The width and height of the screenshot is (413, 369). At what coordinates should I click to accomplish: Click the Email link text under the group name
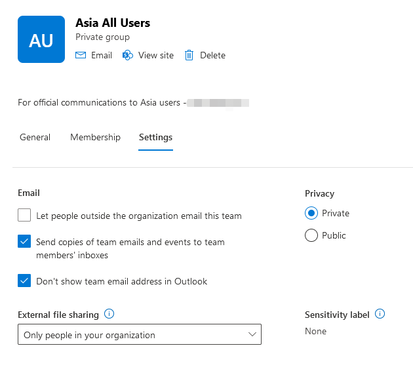pos(102,56)
